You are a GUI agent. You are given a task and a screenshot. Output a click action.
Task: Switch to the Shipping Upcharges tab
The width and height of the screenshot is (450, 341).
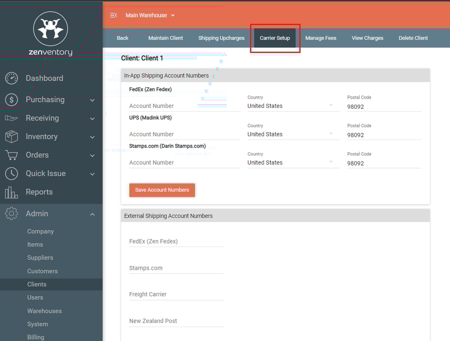(x=221, y=38)
